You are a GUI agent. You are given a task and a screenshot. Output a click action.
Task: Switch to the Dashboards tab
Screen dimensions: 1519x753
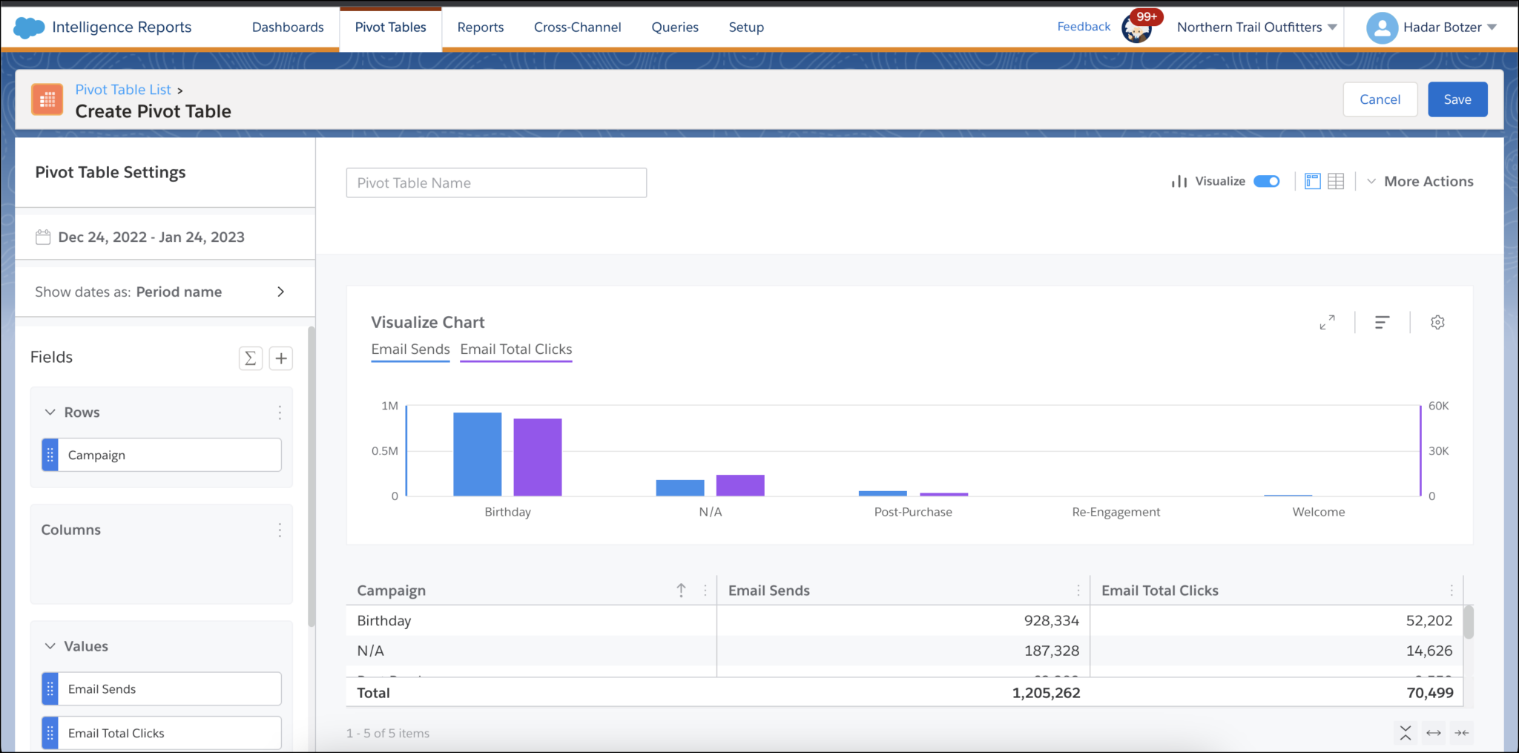click(288, 27)
